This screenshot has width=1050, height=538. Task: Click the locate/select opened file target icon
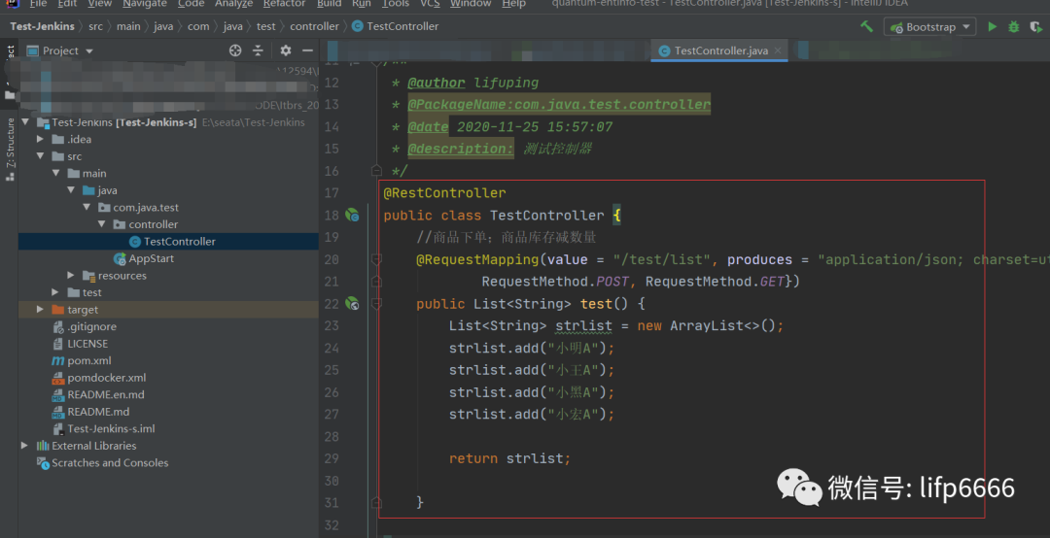(x=235, y=50)
